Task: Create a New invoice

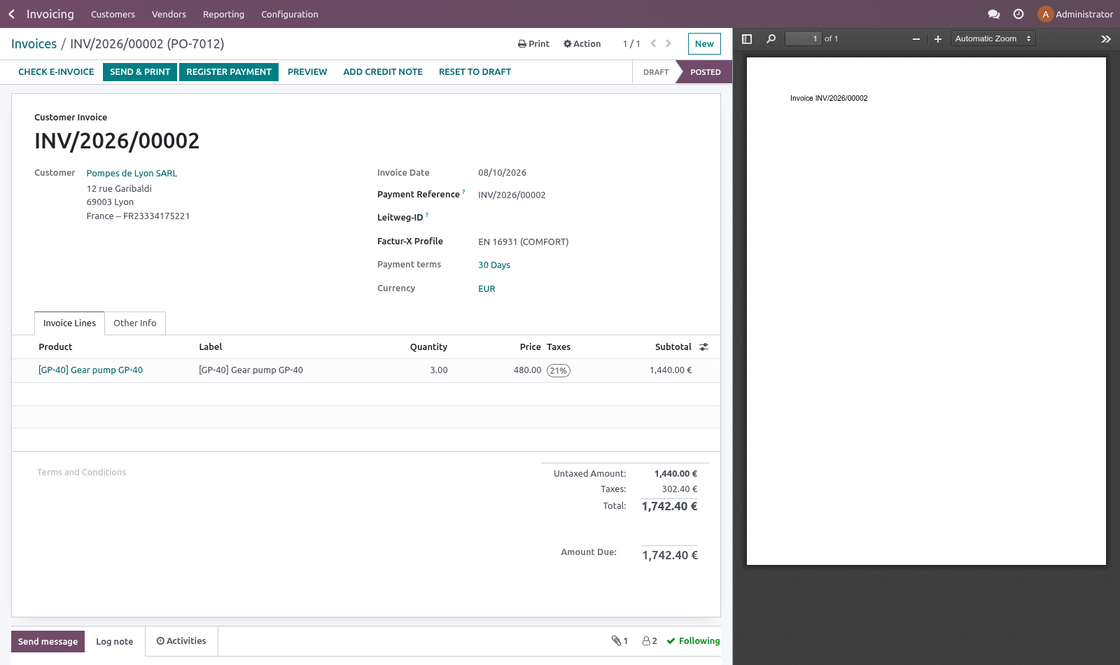Action: [704, 43]
